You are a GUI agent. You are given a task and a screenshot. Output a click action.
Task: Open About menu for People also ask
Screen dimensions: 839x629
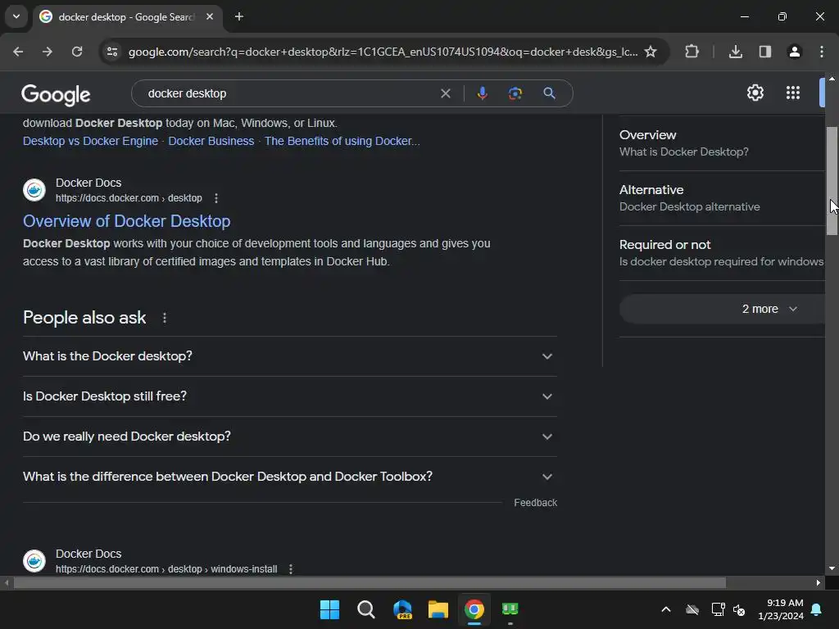tap(164, 318)
